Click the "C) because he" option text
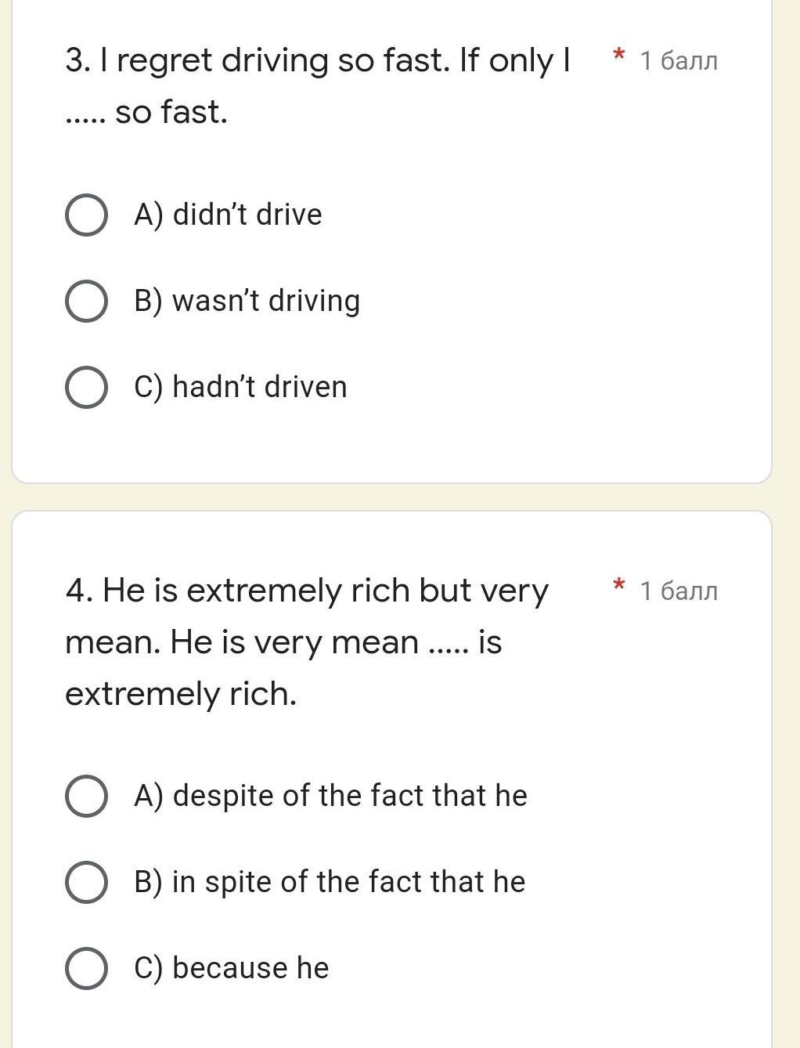Screen dimensions: 800x1048 (x=231, y=968)
